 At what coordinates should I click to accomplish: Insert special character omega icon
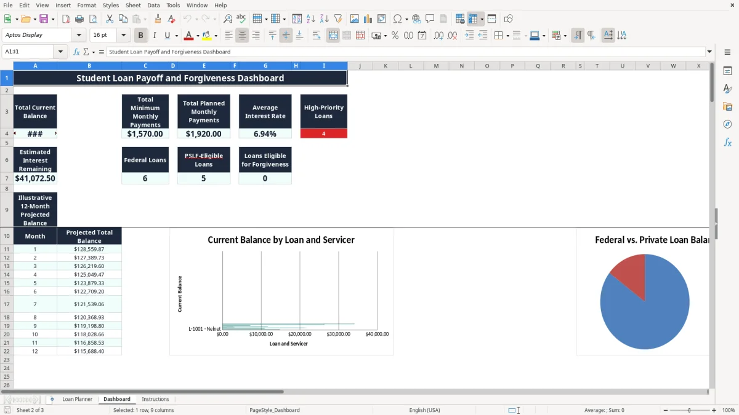397,19
